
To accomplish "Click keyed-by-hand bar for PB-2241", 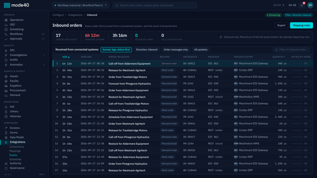I will coord(297,83).
